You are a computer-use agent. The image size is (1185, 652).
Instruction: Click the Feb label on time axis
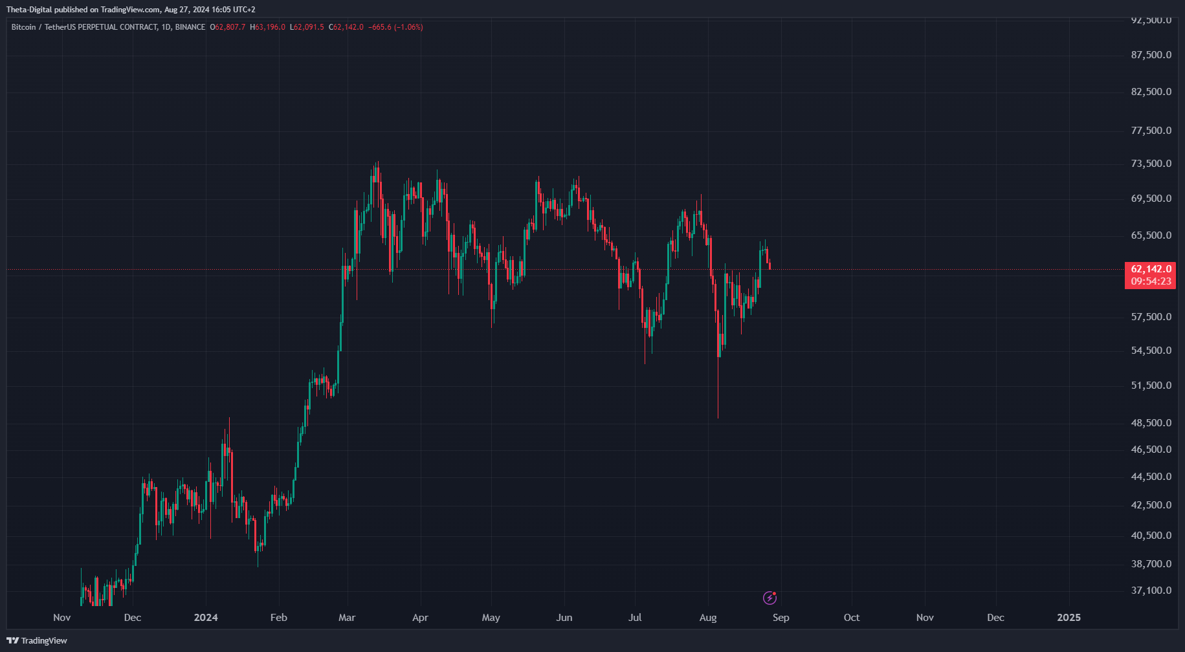[x=278, y=618]
